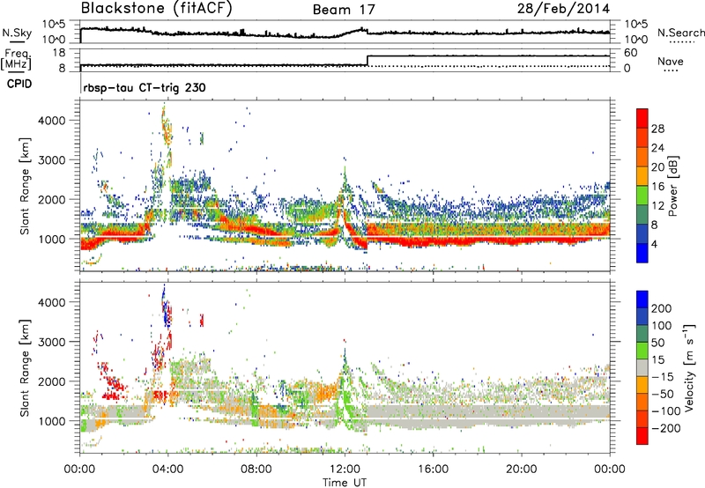Click the "20:00" time tick label
Viewport: 705px width, 488px height.
click(x=521, y=470)
